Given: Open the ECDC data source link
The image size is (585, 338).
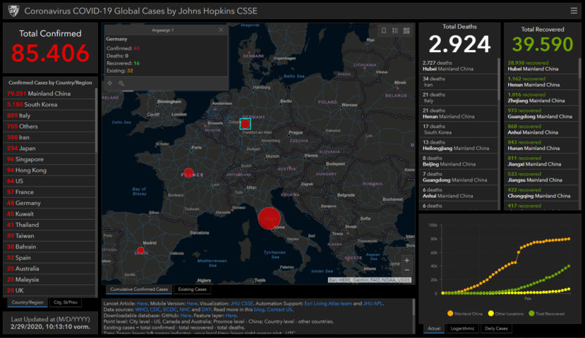Looking at the screenshot, I should click(x=170, y=310).
